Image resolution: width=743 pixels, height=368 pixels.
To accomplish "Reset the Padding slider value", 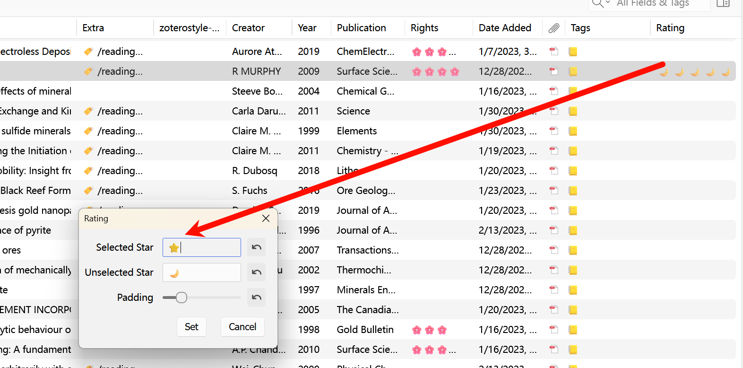I will click(256, 298).
